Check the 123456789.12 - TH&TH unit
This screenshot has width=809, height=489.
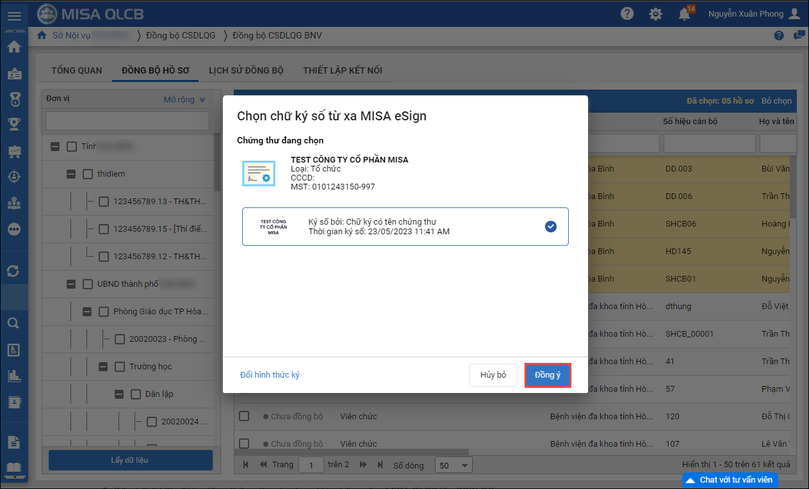(104, 257)
